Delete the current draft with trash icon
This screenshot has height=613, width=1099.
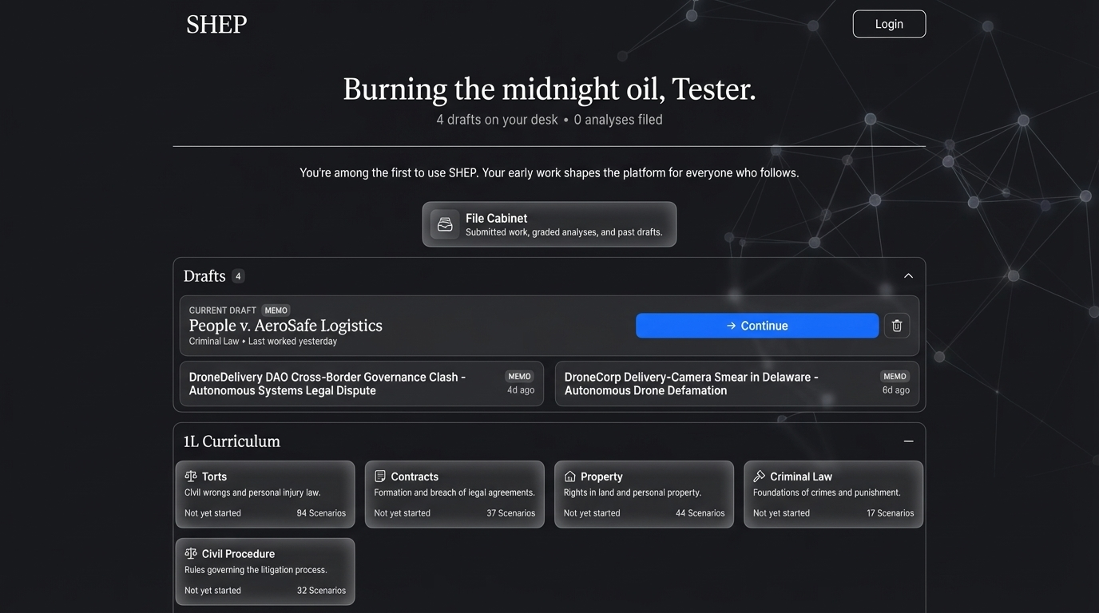click(x=896, y=326)
